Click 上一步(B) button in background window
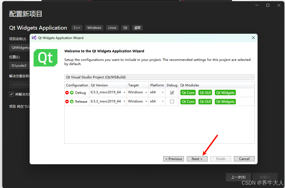The width and height of the screenshot is (285, 188). [x=238, y=177]
